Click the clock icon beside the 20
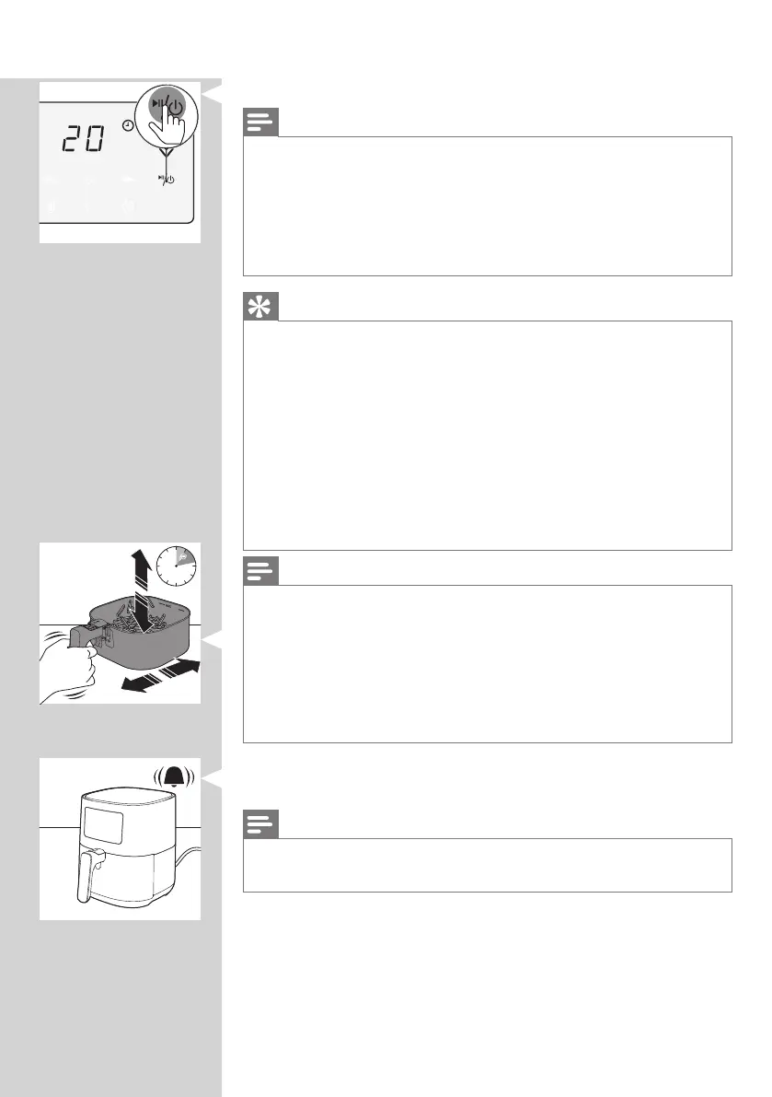This screenshot has height=1097, width=772. [128, 125]
